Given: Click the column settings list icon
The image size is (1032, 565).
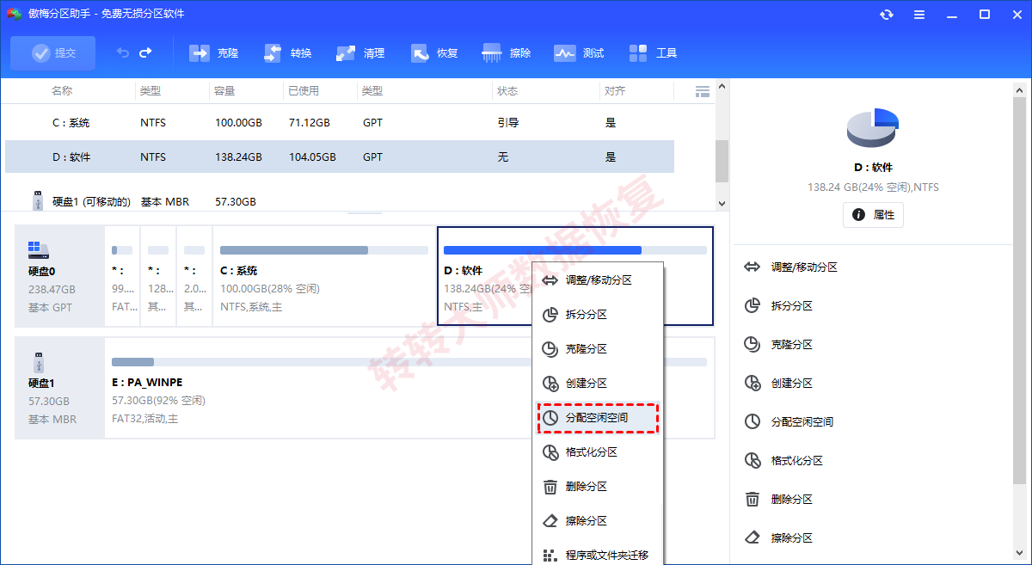Looking at the screenshot, I should [703, 91].
